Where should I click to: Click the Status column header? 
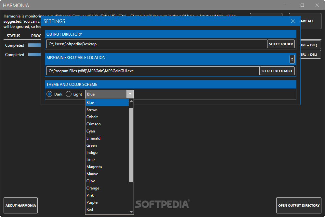coord(13,36)
